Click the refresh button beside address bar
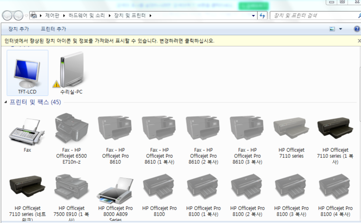The height and width of the screenshot is (223, 361). [262, 16]
